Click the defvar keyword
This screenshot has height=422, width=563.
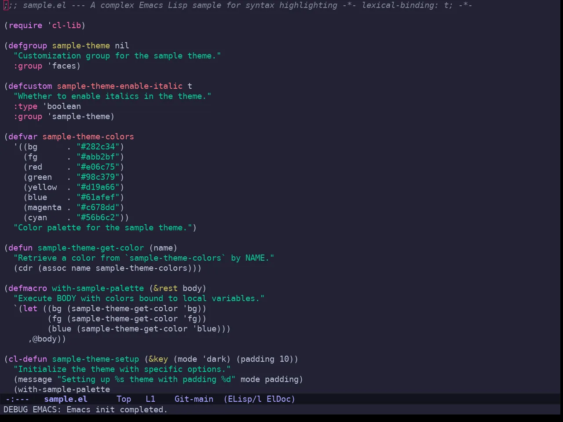pos(23,137)
